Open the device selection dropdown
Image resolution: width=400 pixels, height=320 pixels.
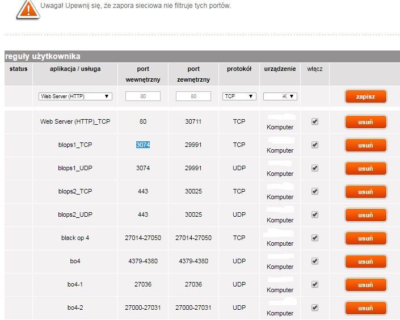pyautogui.click(x=280, y=96)
